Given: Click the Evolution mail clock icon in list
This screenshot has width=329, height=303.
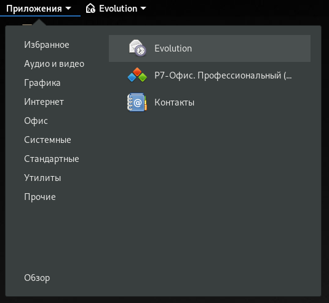Looking at the screenshot, I should click(137, 48).
